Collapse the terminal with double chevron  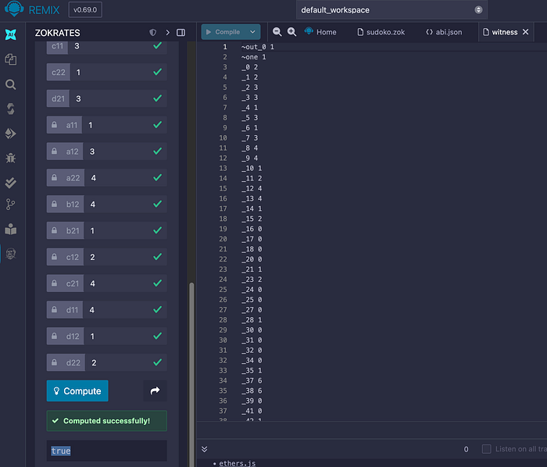pos(205,449)
